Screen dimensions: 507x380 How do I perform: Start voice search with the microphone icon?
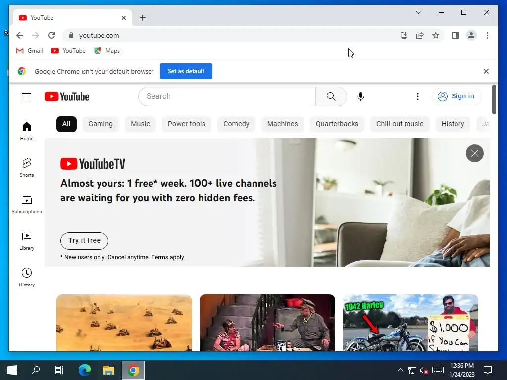[361, 96]
